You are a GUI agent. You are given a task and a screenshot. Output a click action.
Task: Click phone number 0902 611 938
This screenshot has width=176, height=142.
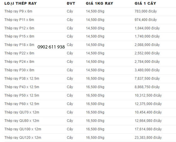click(x=51, y=47)
